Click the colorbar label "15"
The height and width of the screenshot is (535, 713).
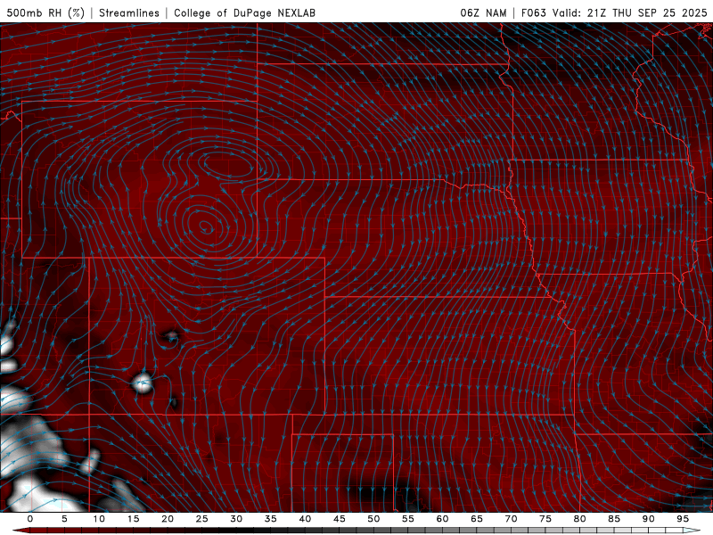[133, 519]
